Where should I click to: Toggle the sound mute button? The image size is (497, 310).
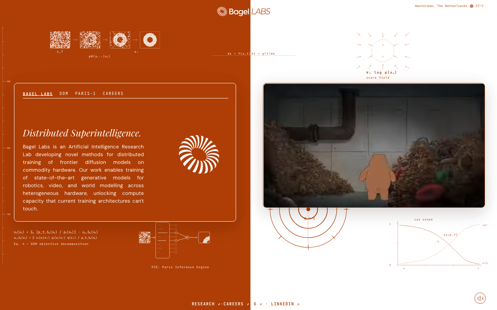tap(480, 298)
